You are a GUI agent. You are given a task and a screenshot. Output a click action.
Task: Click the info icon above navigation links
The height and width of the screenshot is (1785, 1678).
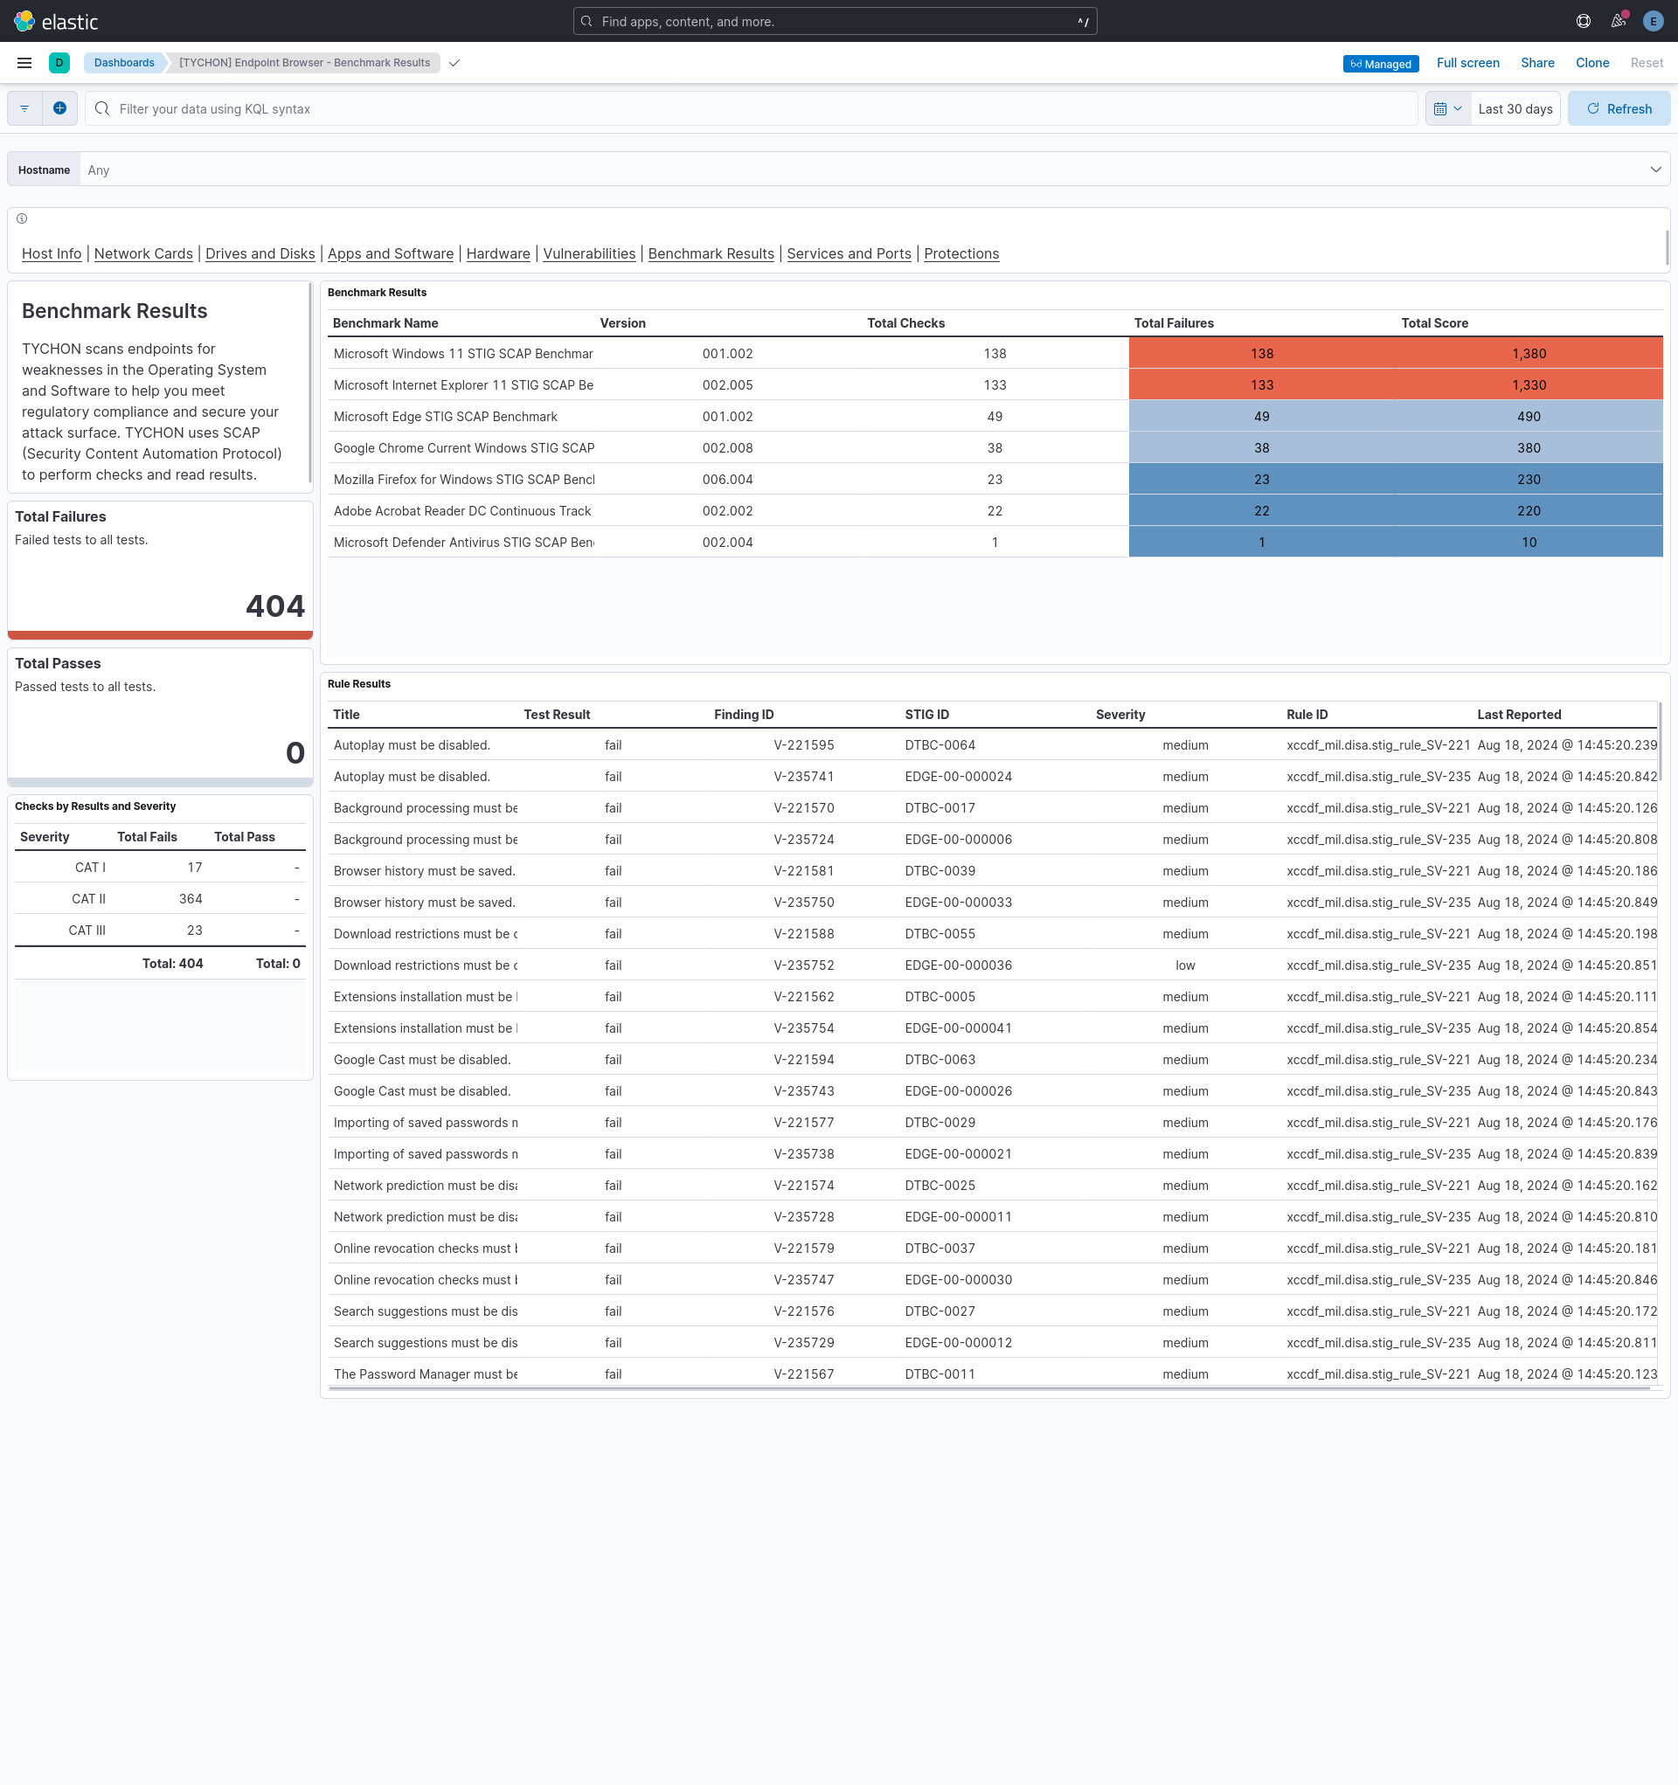point(22,218)
